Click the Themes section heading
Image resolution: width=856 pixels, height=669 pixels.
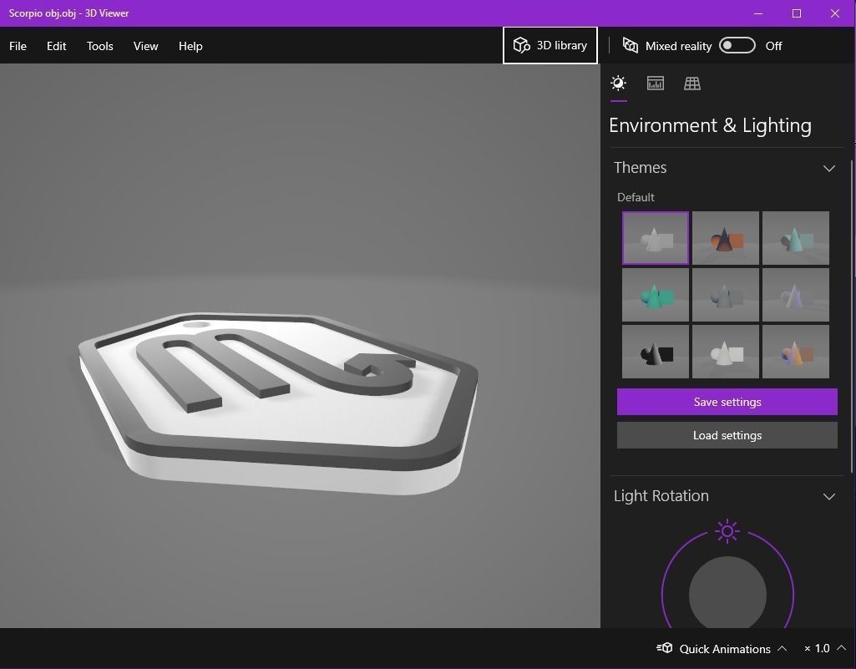point(640,168)
